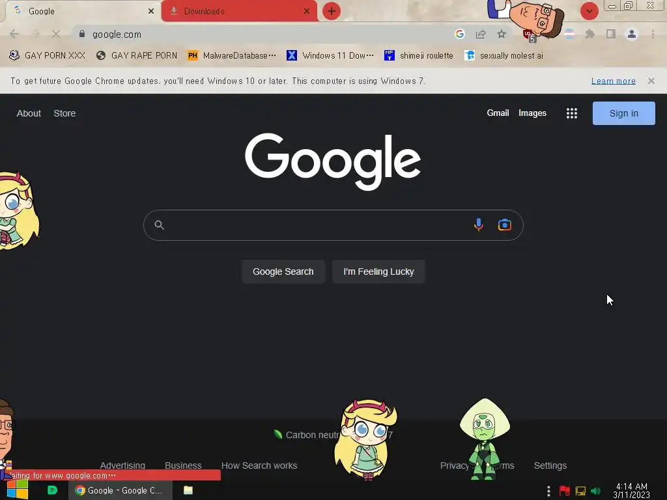Search by image with the camera icon
This screenshot has height=500, width=667.
tap(505, 225)
